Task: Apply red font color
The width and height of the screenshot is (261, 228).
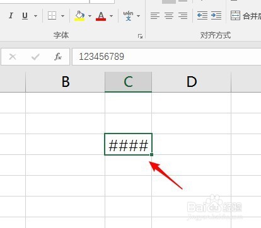Action: (x=101, y=16)
